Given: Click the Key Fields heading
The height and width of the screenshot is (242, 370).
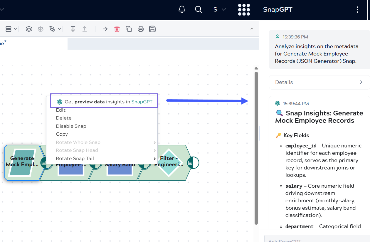Looking at the screenshot, I should (x=296, y=135).
